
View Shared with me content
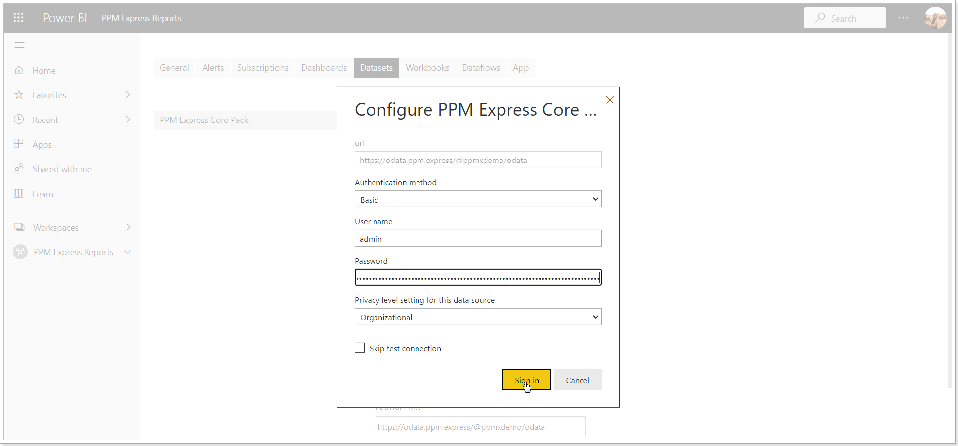[x=19, y=169]
